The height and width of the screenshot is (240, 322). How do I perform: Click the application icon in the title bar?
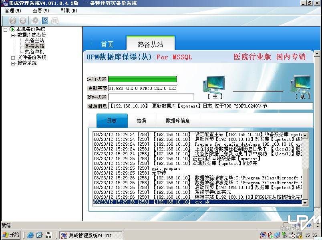(4, 3)
